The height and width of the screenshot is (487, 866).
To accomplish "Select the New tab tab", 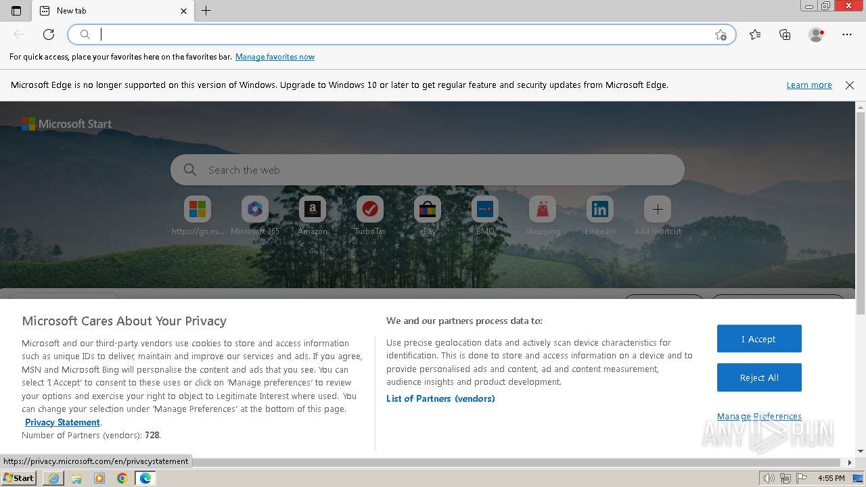I will 113,11.
